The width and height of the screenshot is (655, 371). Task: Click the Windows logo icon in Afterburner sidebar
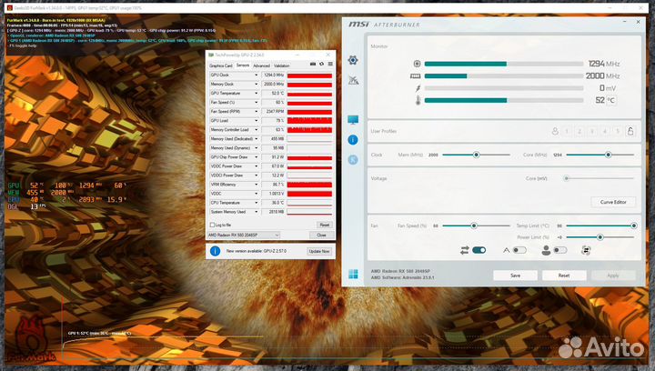353,274
